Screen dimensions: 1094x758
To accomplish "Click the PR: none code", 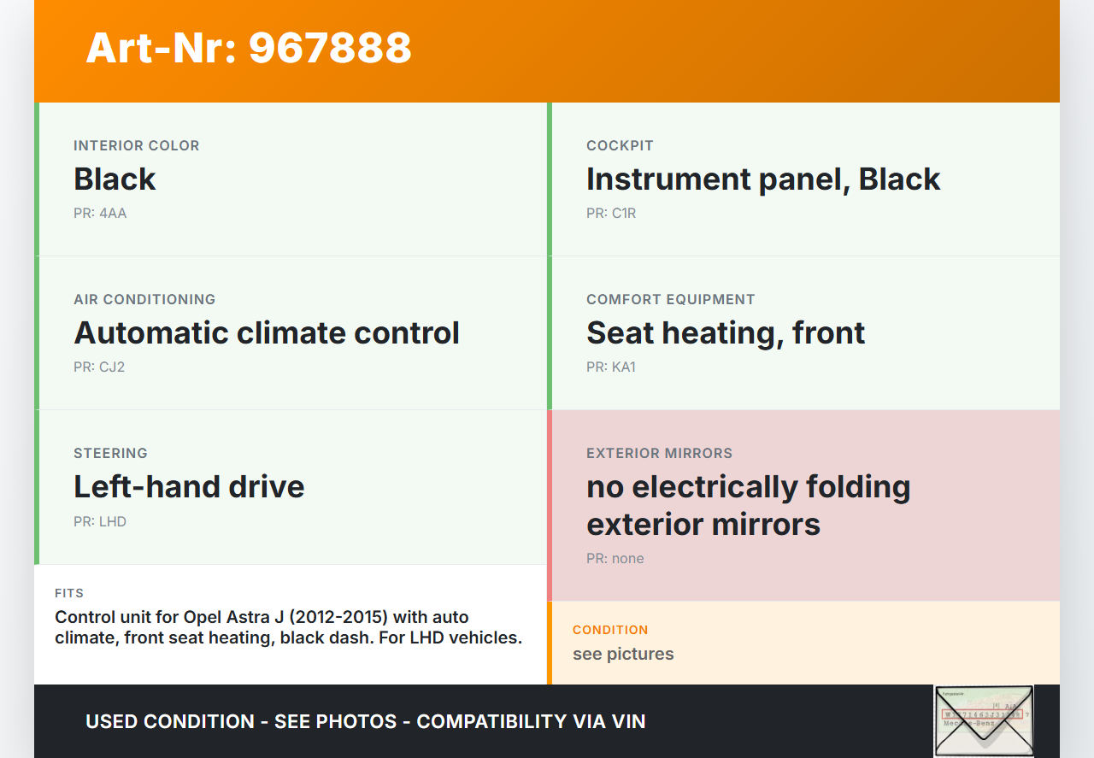I will [615, 559].
